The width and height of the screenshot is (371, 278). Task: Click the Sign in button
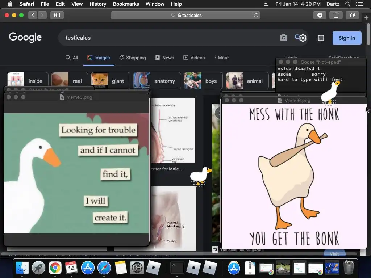[x=347, y=38]
